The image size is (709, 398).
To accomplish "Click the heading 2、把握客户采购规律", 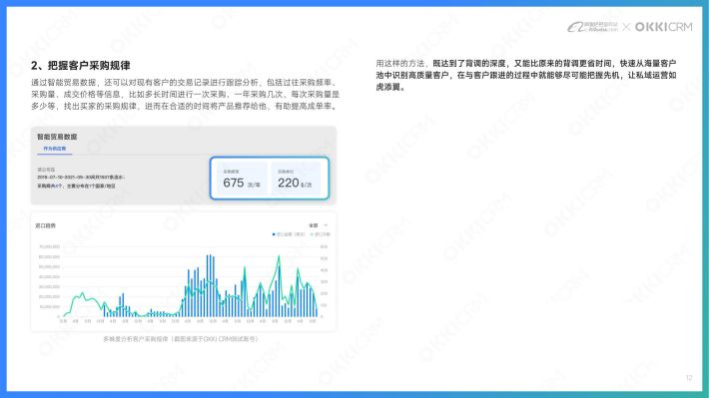I will click(x=81, y=66).
